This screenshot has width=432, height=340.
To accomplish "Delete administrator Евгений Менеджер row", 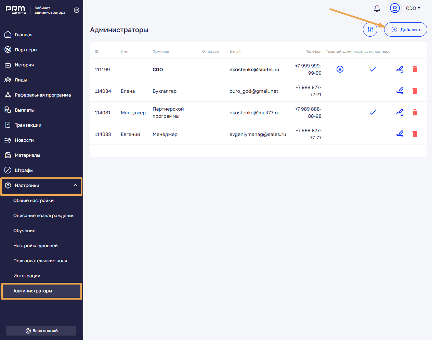I will pos(415,134).
